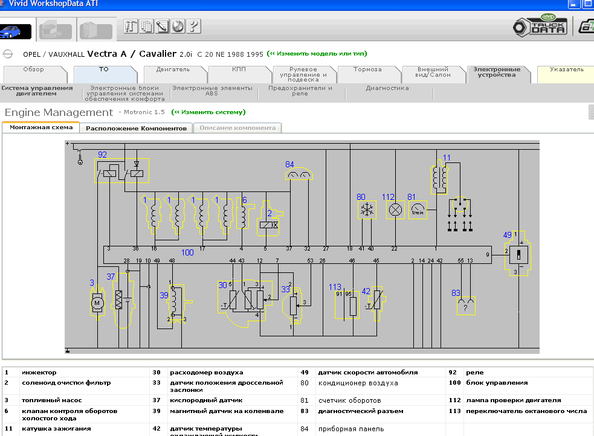Click legend entry 'топливный насос'
Screen dimensions: 594x436
click(52, 400)
